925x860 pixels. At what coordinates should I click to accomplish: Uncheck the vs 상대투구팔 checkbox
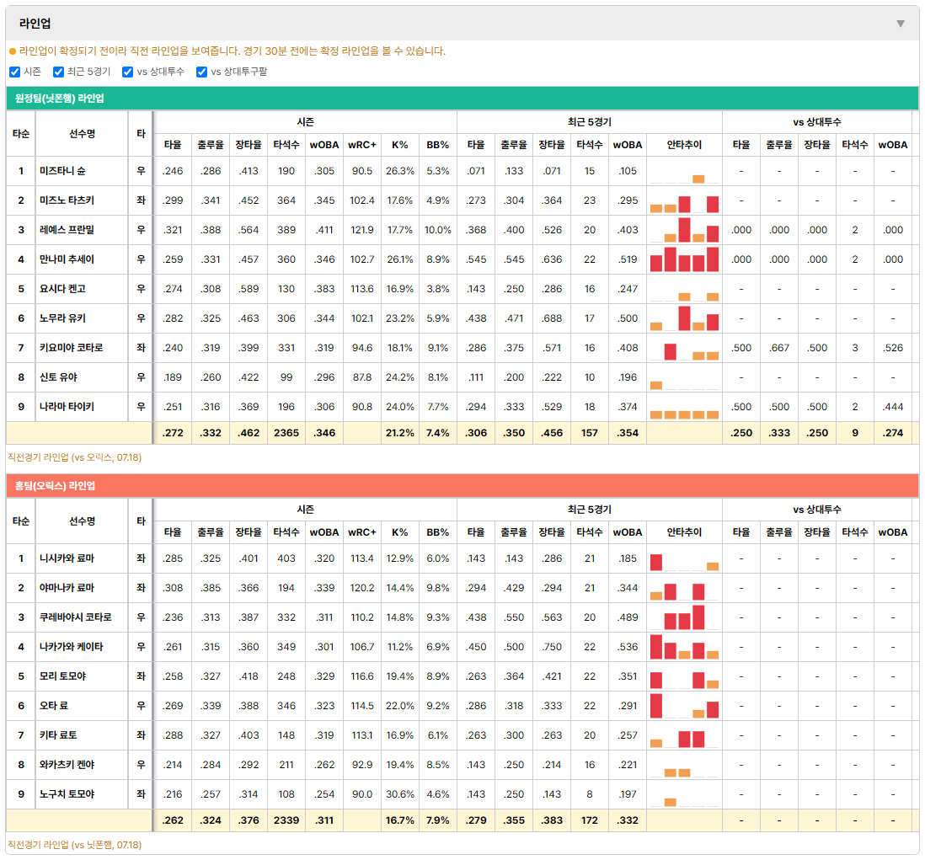click(x=201, y=72)
